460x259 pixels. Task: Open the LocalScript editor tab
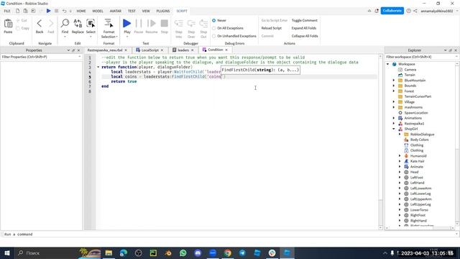click(149, 50)
